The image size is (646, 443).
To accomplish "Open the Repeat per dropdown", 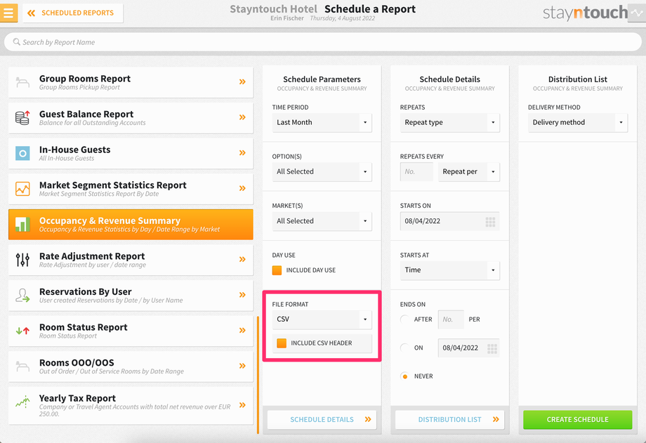I will [x=469, y=172].
